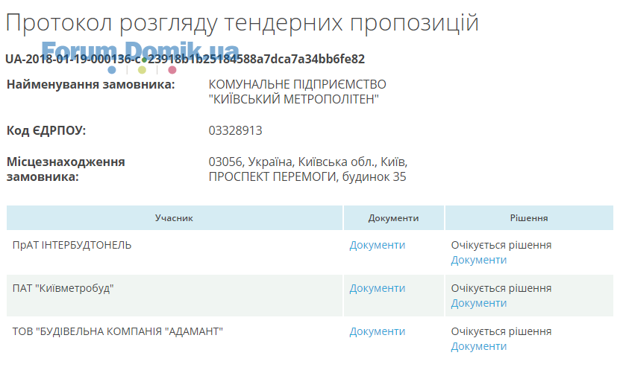This screenshot has width=626, height=373.
Task: Select the ТОВ "БУДІВЕЛЬНА КОМПАНІЯ "АДАМАНТ" name
Action: [x=118, y=331]
